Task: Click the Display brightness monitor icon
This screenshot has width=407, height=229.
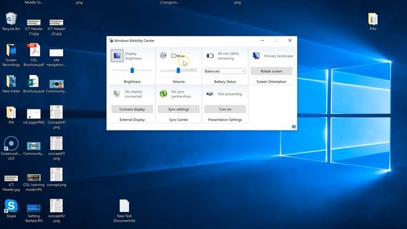Action: [x=117, y=55]
